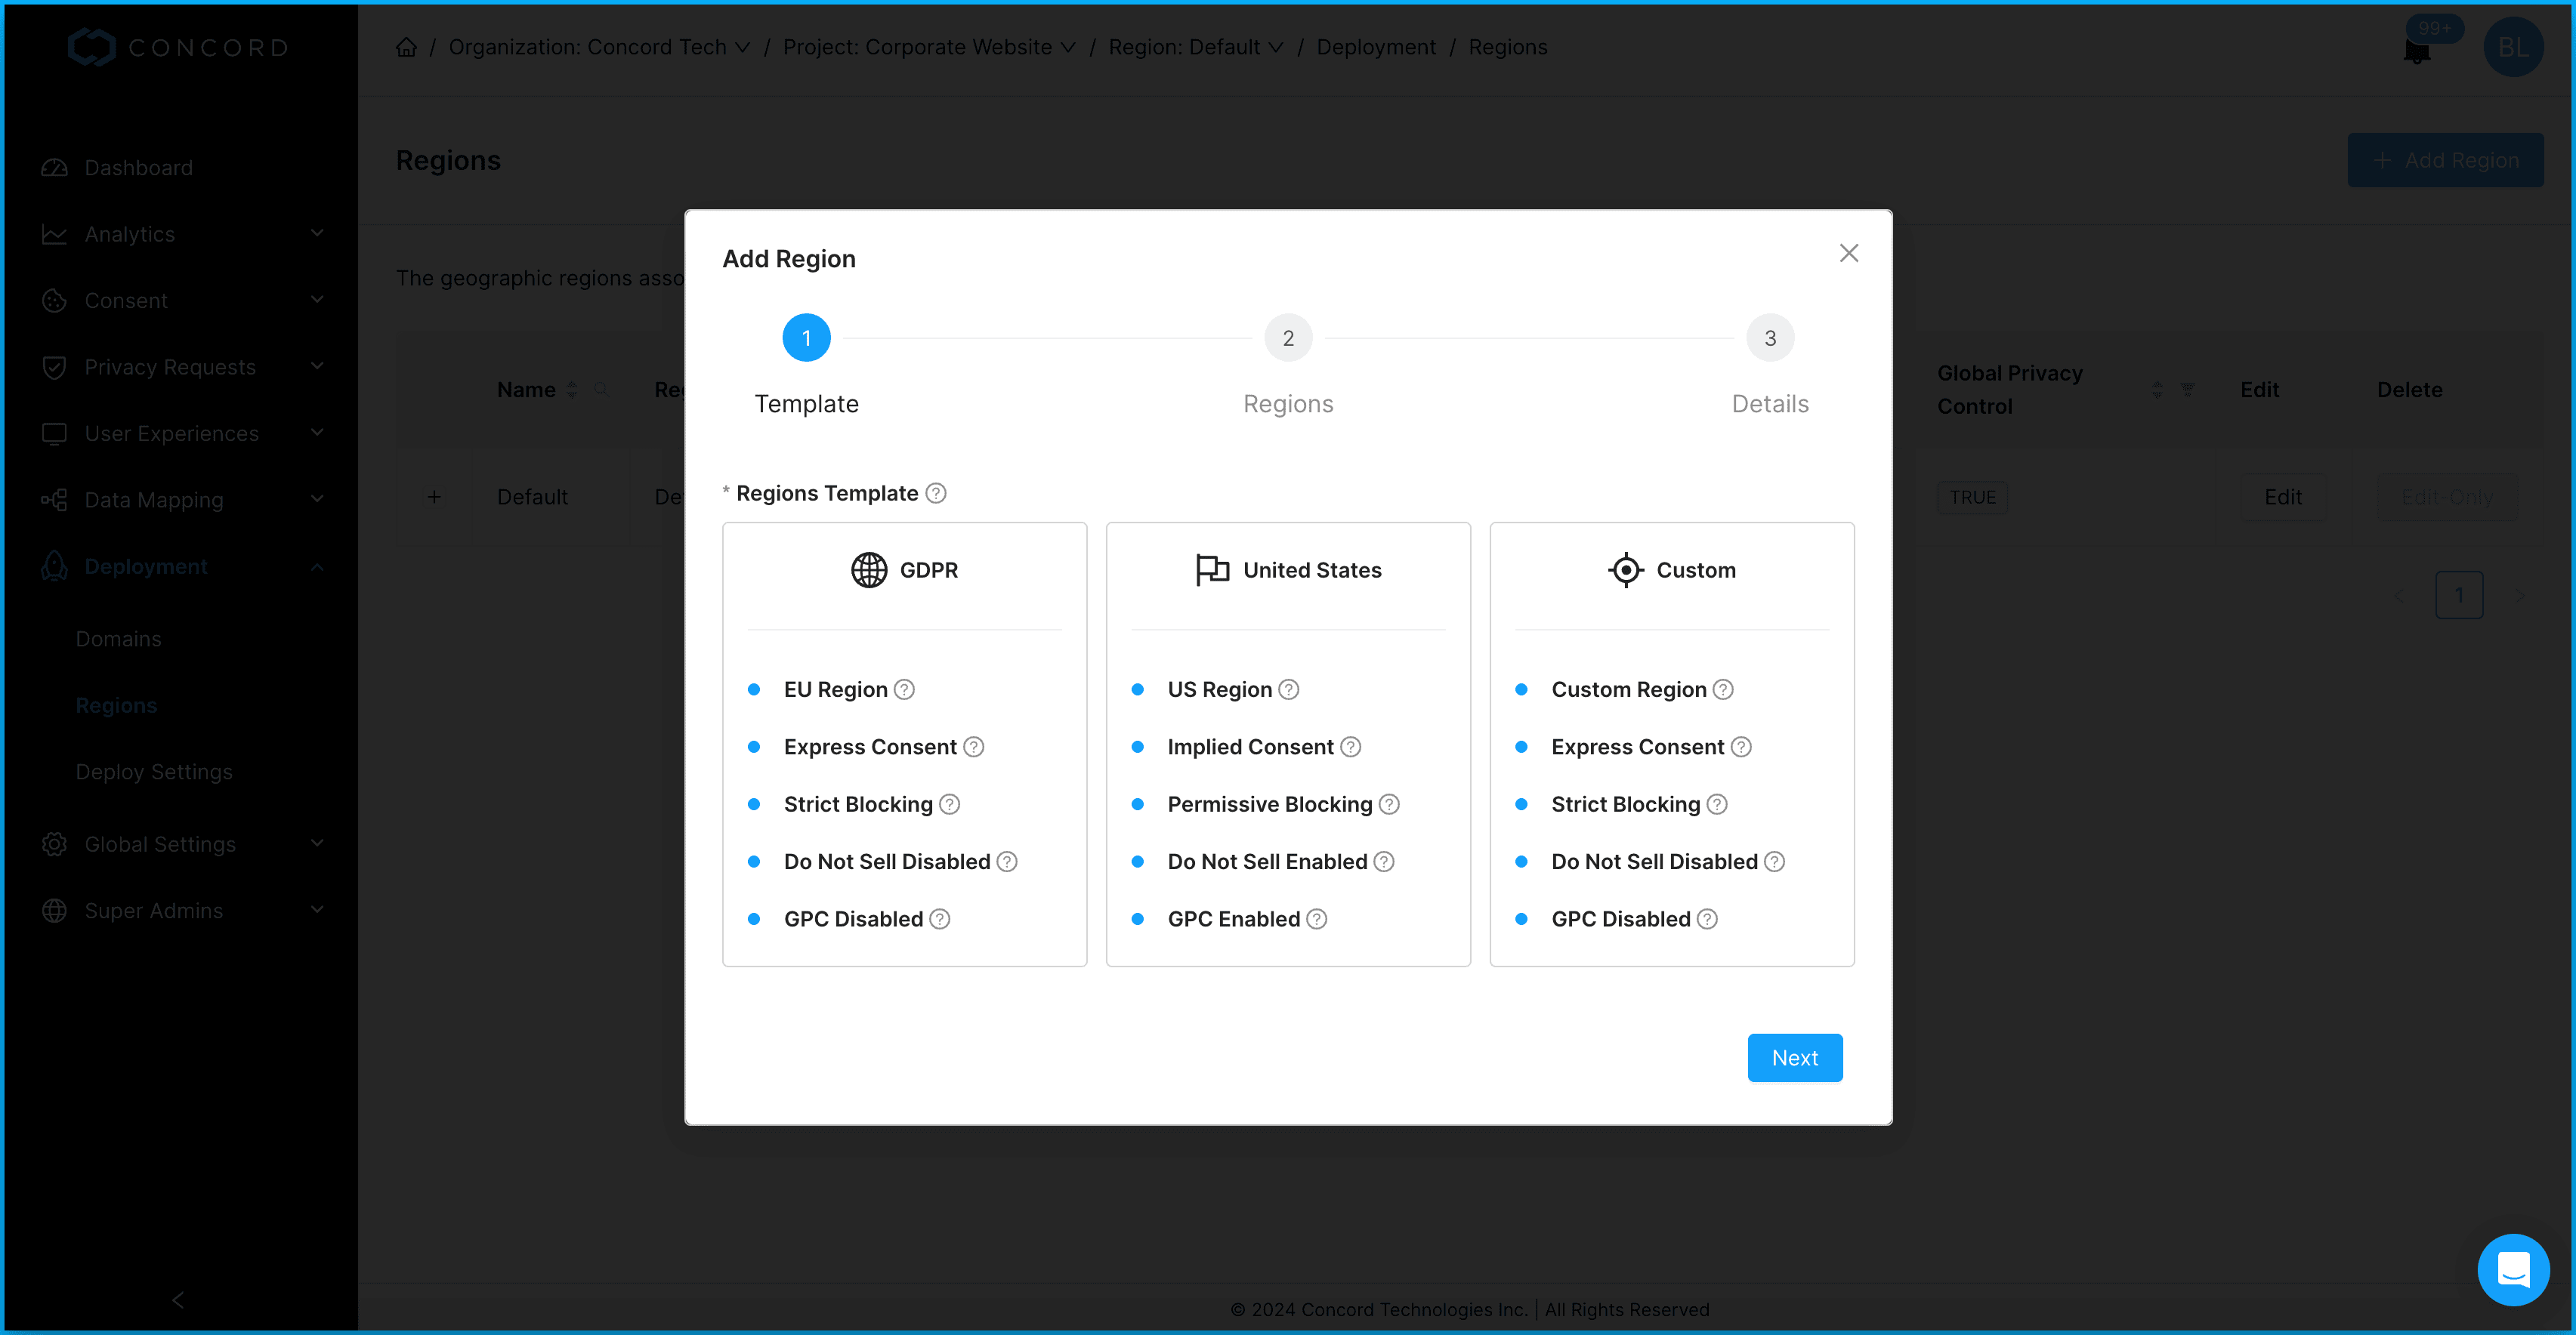The image size is (2576, 1335).
Task: Go to step 3 Details
Action: tap(1769, 339)
